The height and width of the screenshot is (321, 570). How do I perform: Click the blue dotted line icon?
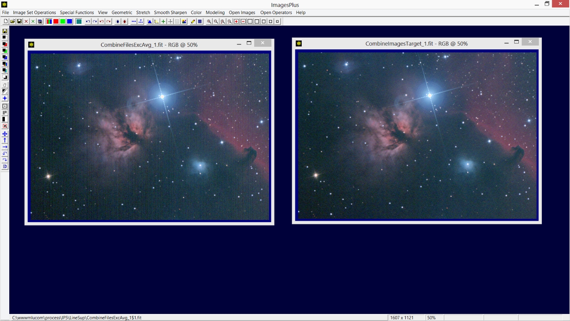pyautogui.click(x=134, y=22)
